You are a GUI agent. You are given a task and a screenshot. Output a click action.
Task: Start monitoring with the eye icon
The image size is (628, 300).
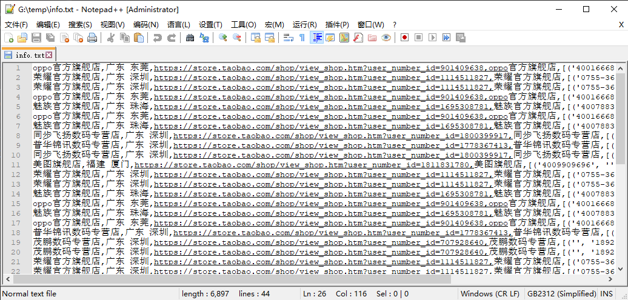[386, 38]
